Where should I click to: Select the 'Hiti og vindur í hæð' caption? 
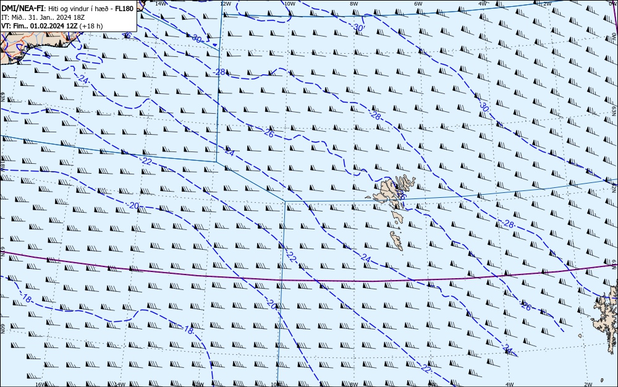(80, 9)
